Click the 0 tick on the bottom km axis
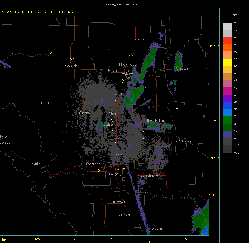The image size is (249, 243). 112,239
